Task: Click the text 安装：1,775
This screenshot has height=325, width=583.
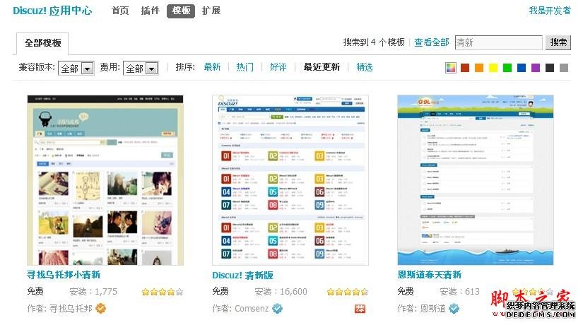Action: coord(93,292)
